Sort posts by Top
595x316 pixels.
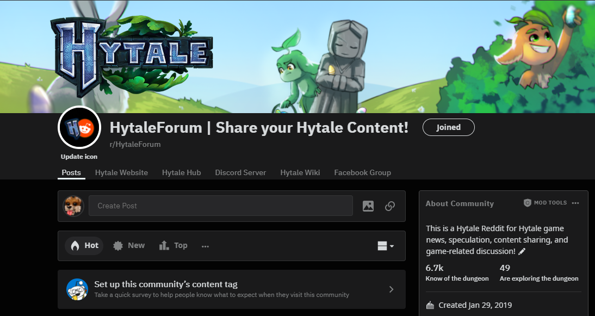pos(173,245)
